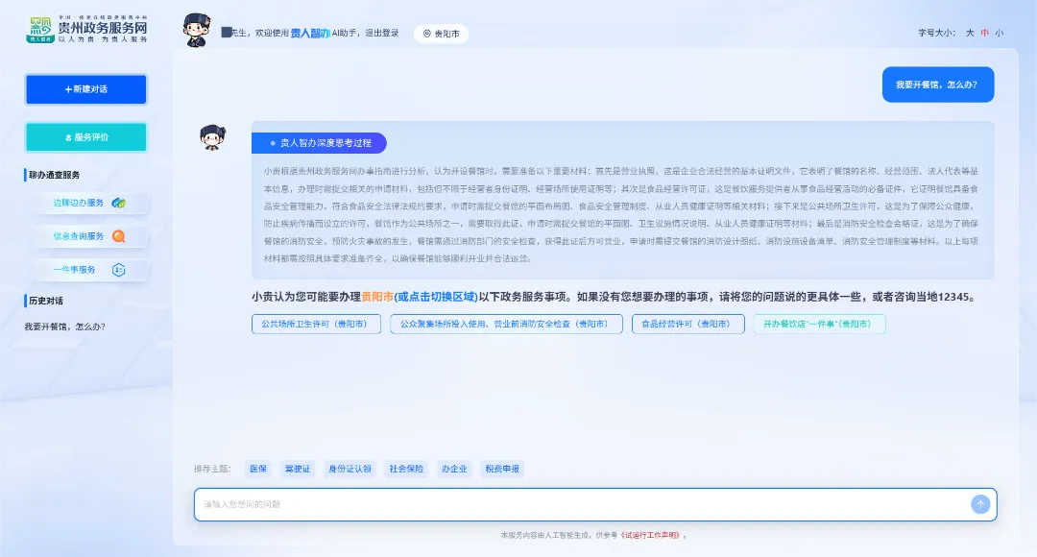1037x557 pixels.
Task: Focus the question input field
Action: point(582,505)
